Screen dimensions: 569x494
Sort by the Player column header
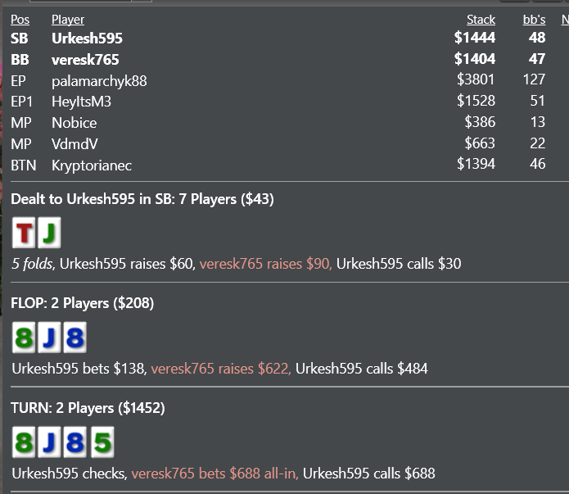tap(68, 19)
